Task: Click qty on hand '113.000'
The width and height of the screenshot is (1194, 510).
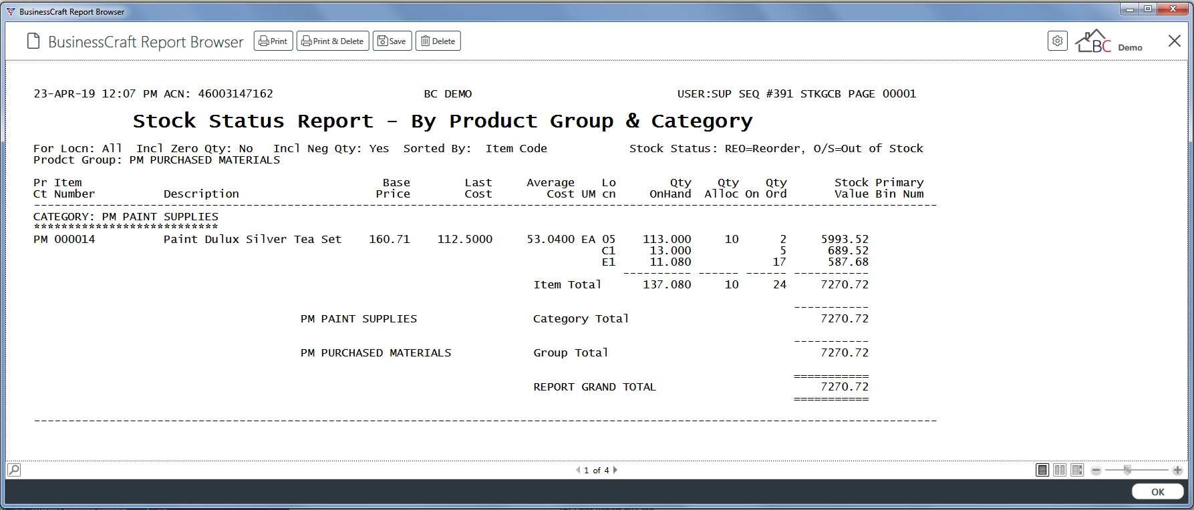Action: 667,239
